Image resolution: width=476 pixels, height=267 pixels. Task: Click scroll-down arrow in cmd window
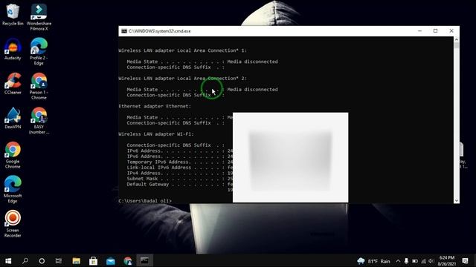tap(457, 200)
